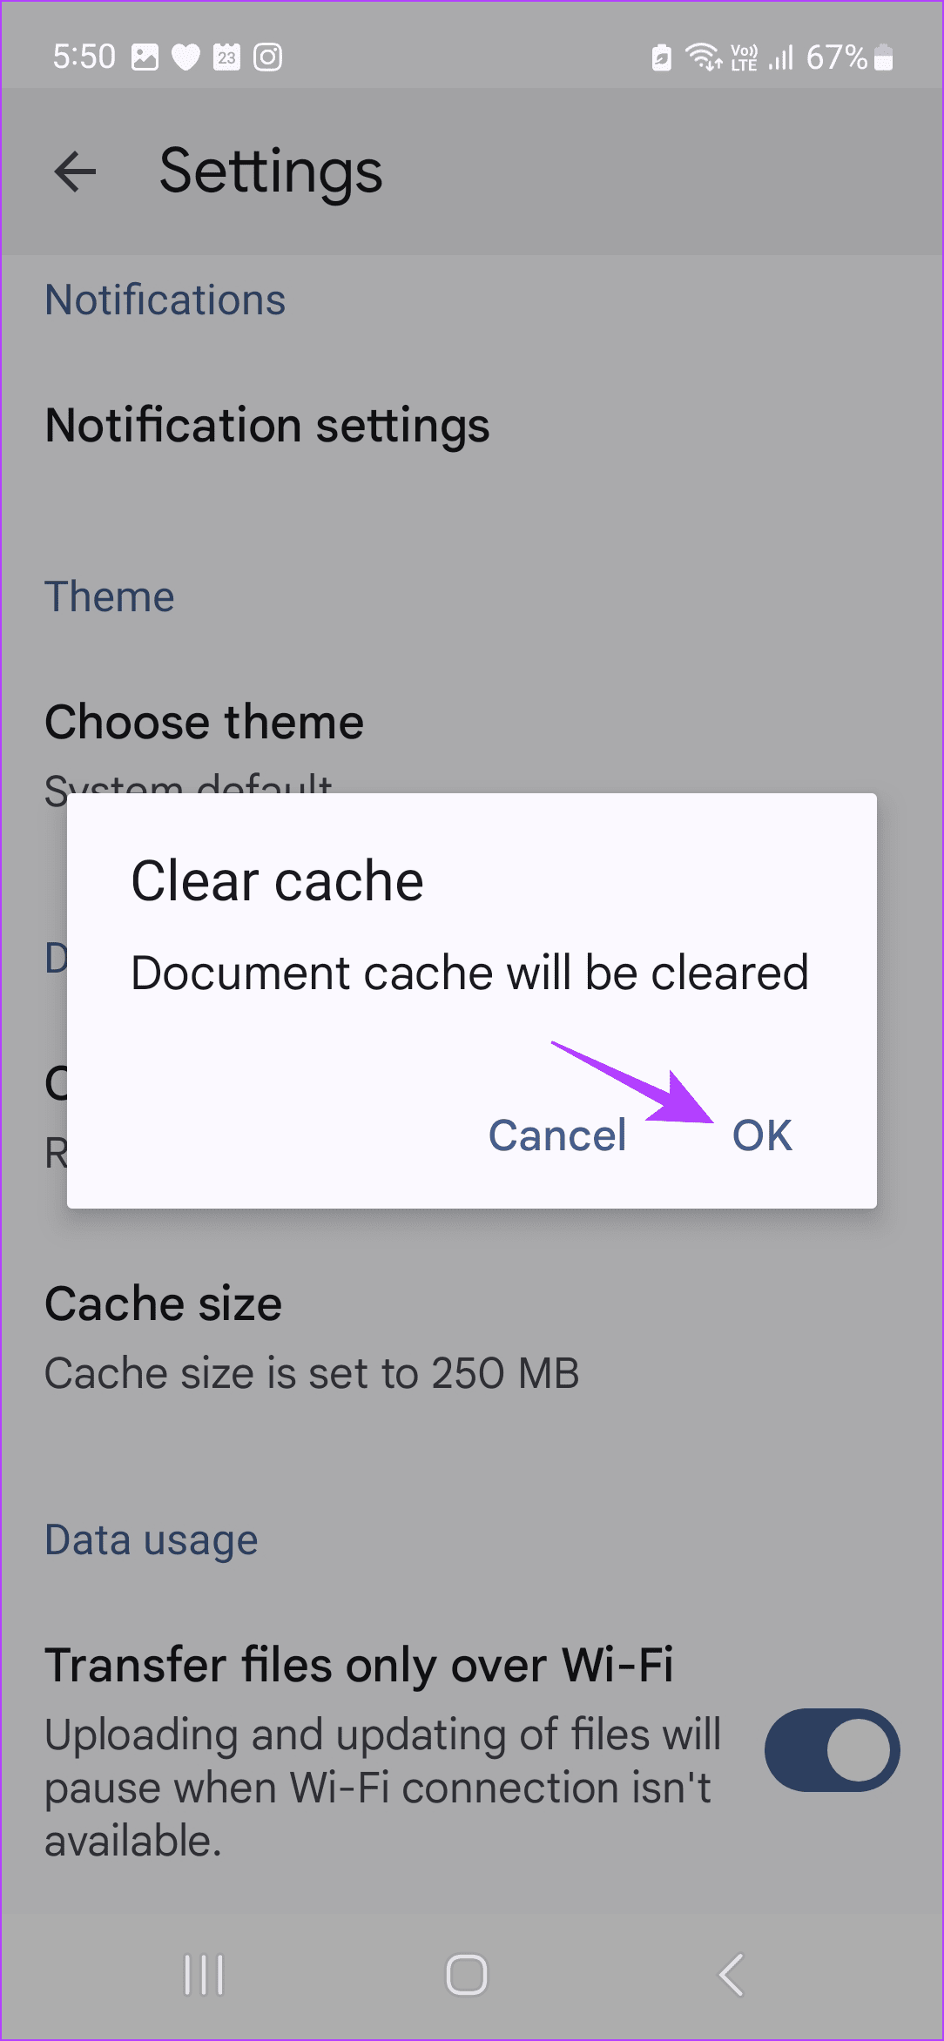The width and height of the screenshot is (944, 2041).
Task: Confirm clearing cache with OK
Action: point(762,1135)
